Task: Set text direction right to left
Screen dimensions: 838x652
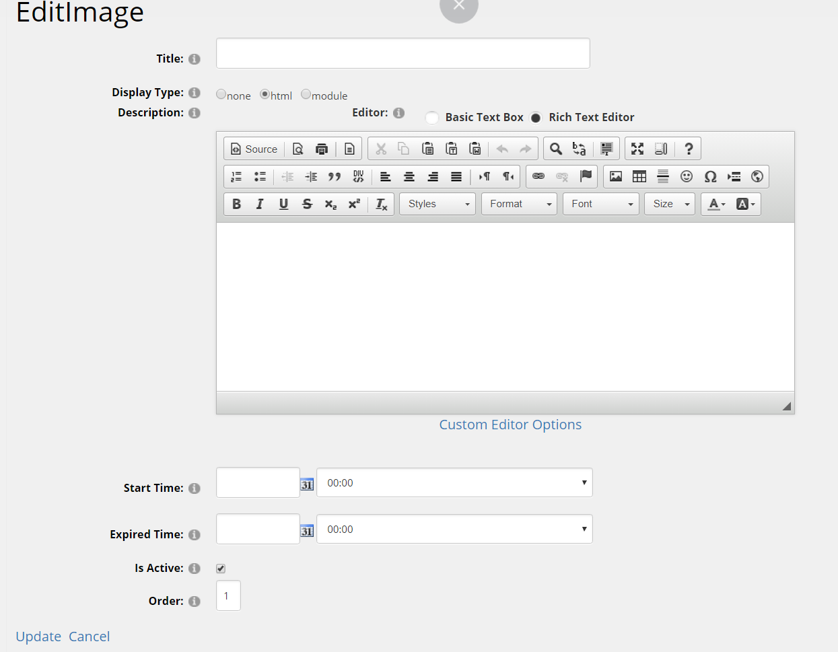Action: point(508,176)
